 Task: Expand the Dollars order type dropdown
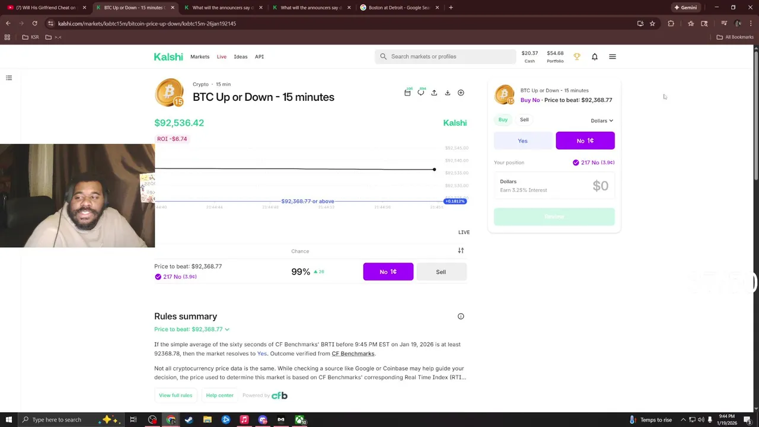602,121
